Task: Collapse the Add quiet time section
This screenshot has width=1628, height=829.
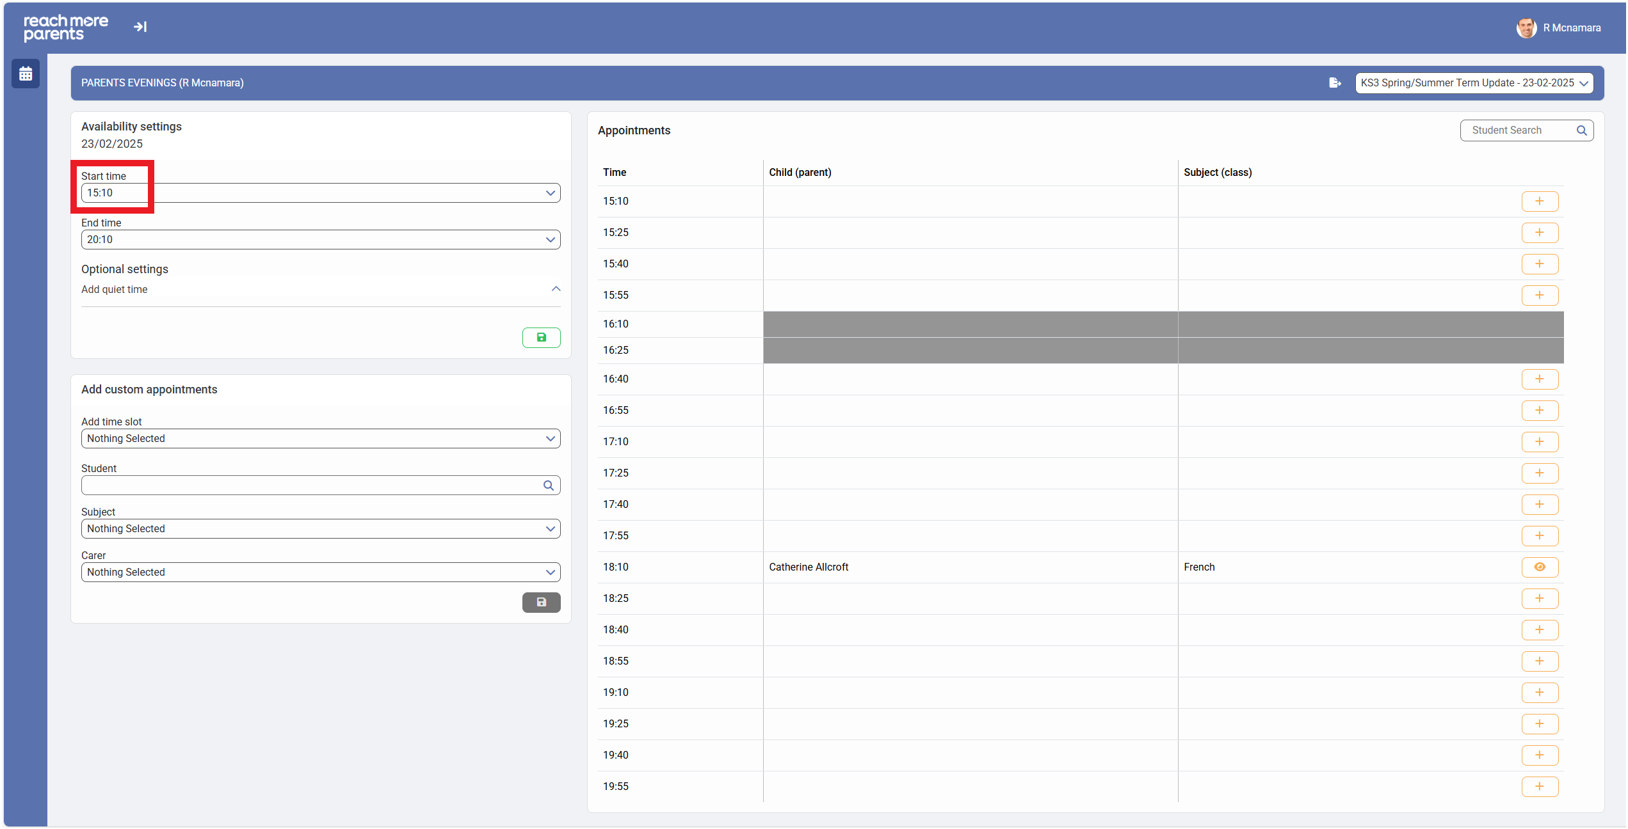Action: pos(556,289)
